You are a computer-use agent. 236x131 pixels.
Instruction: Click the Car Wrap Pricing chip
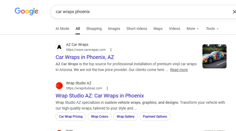tap(71, 117)
